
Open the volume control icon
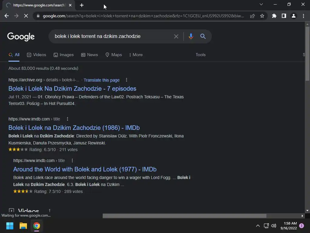[x=274, y=226]
